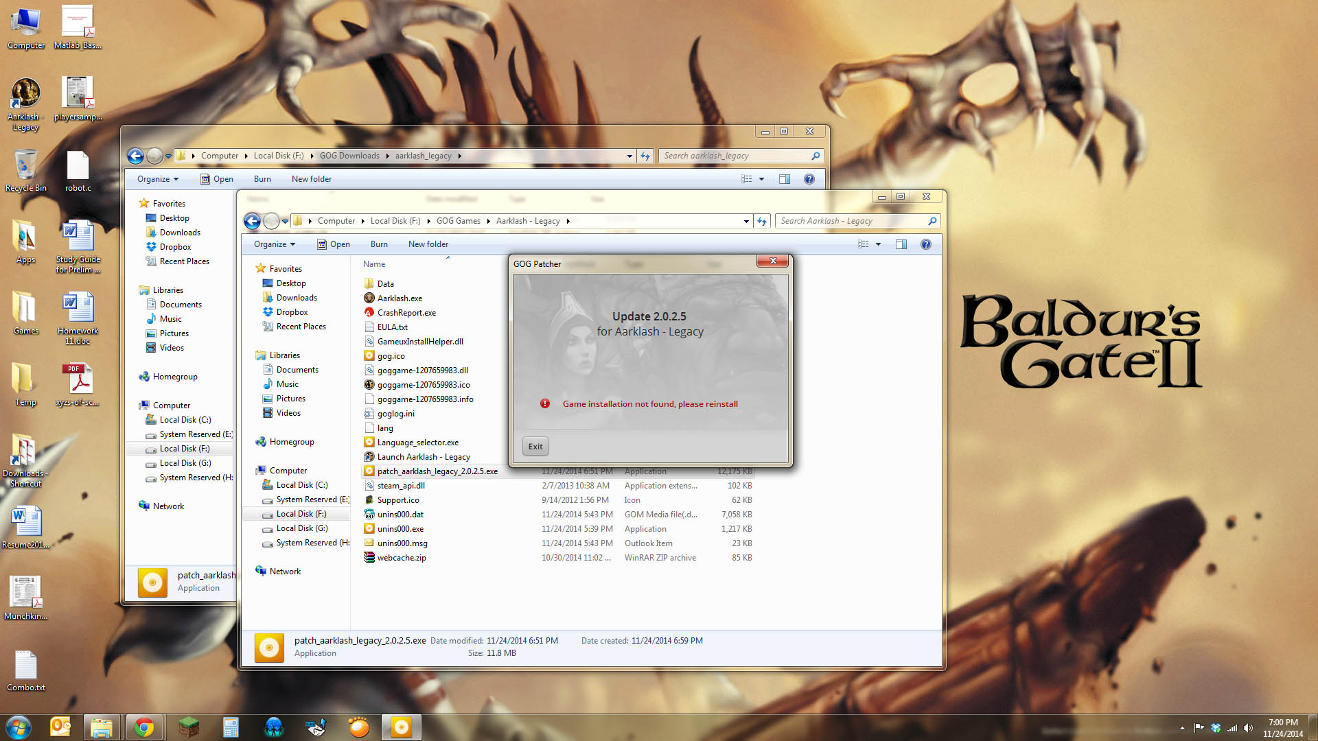
Task: Launch Google Chrome from taskbar
Action: (144, 727)
